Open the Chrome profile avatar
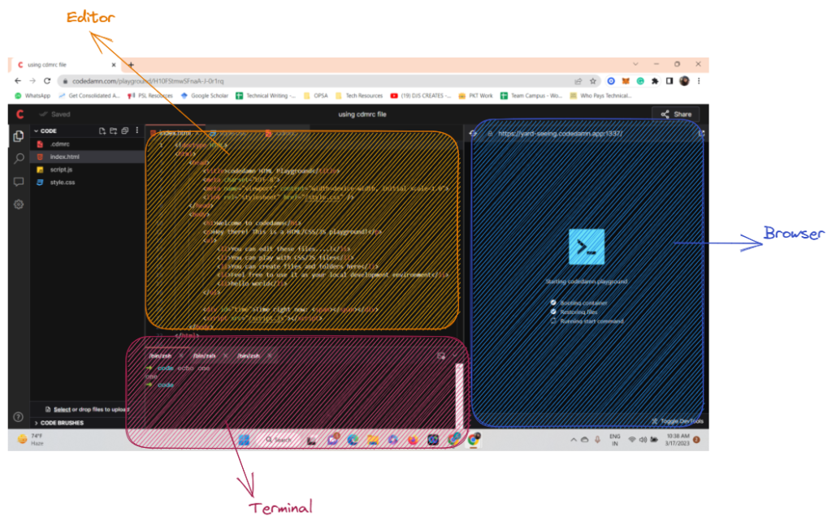The height and width of the screenshot is (525, 832). click(684, 81)
